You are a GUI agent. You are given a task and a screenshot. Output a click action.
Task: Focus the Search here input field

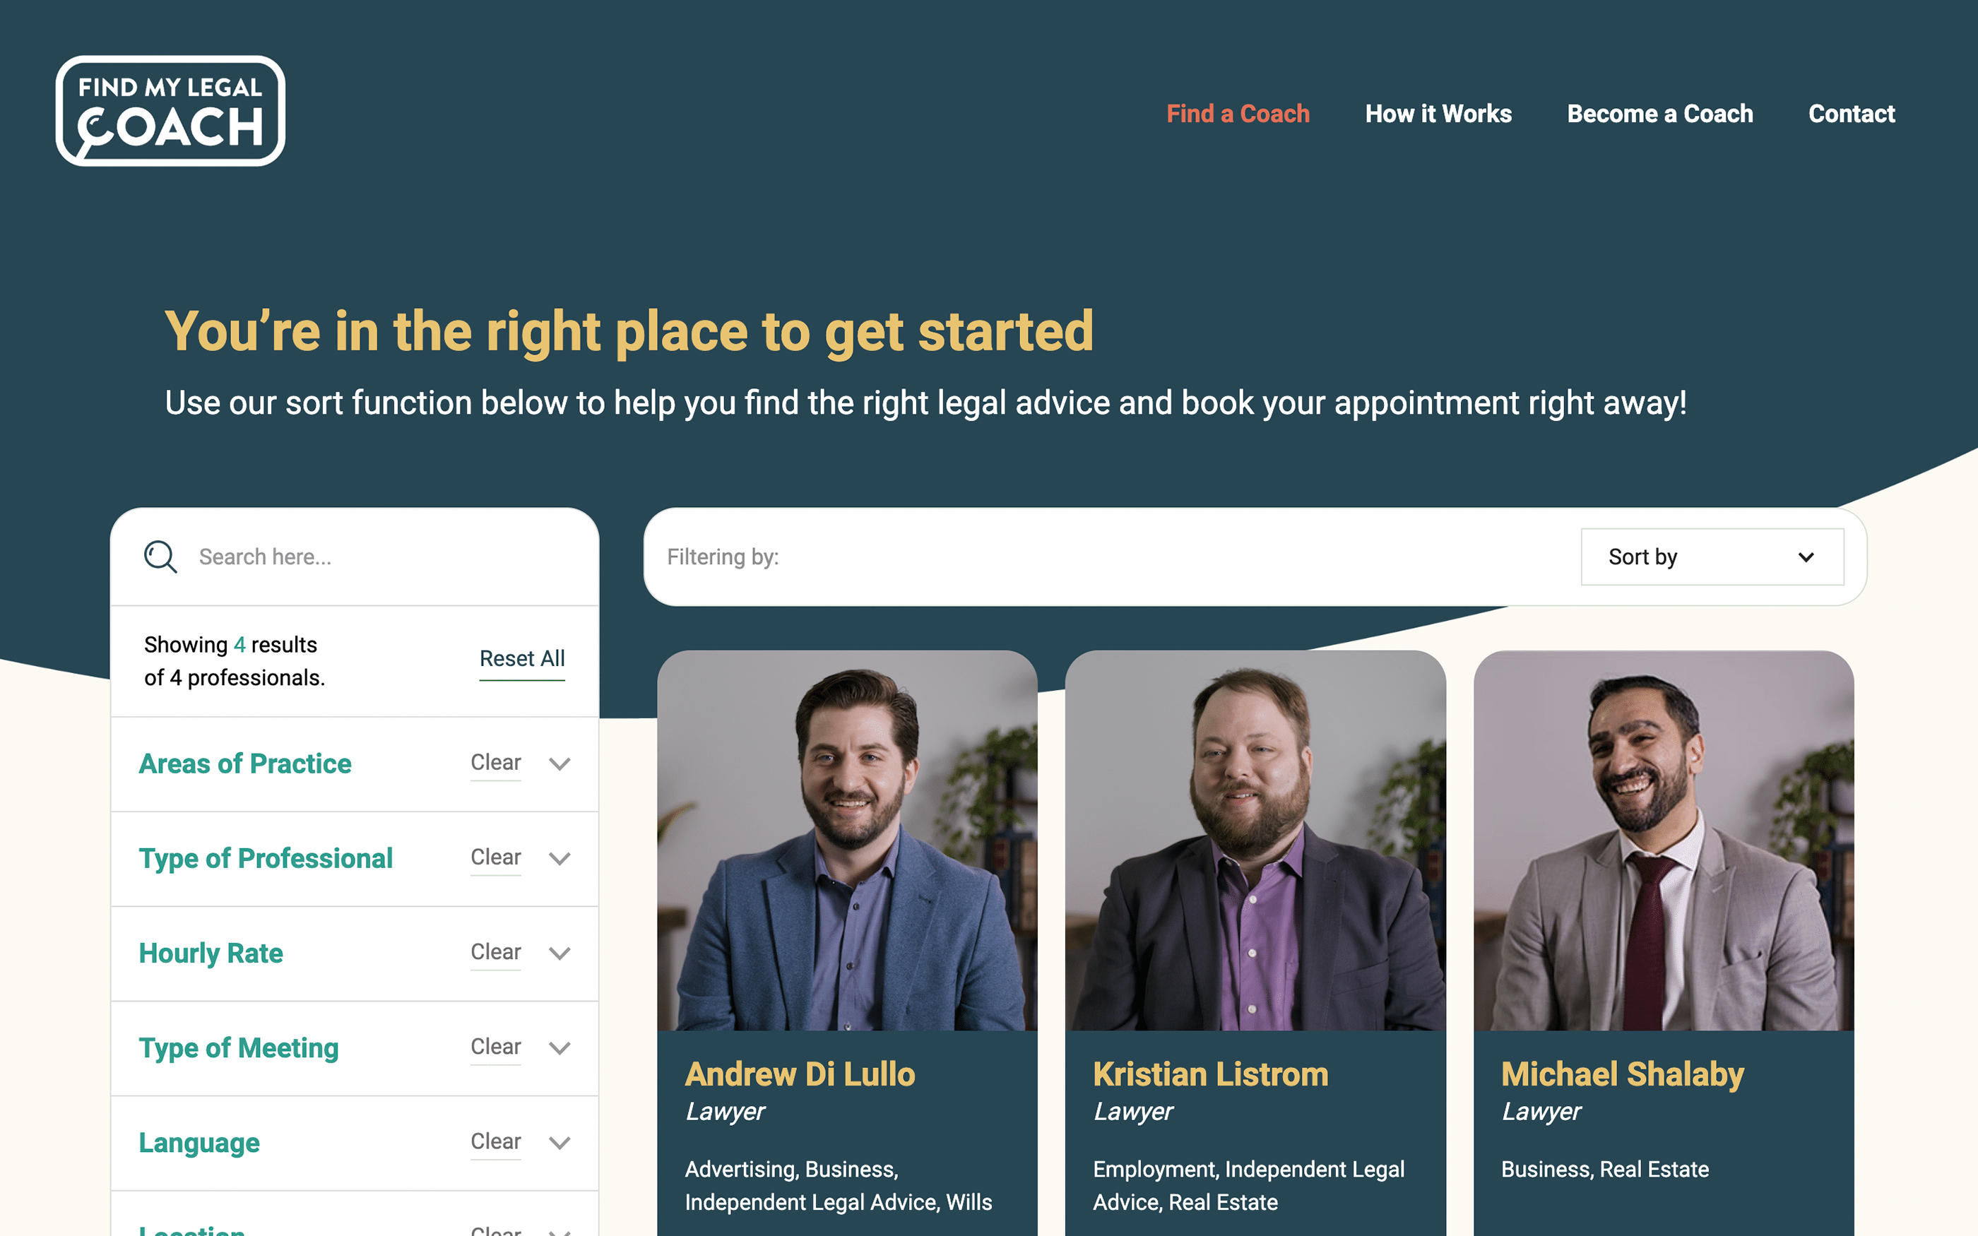pos(384,557)
